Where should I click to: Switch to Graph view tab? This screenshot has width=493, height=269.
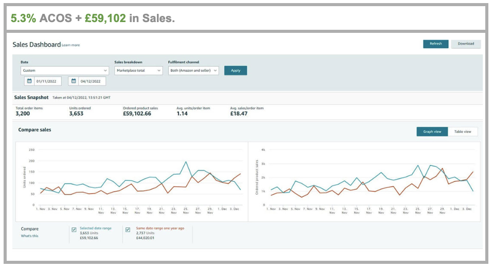pos(432,131)
